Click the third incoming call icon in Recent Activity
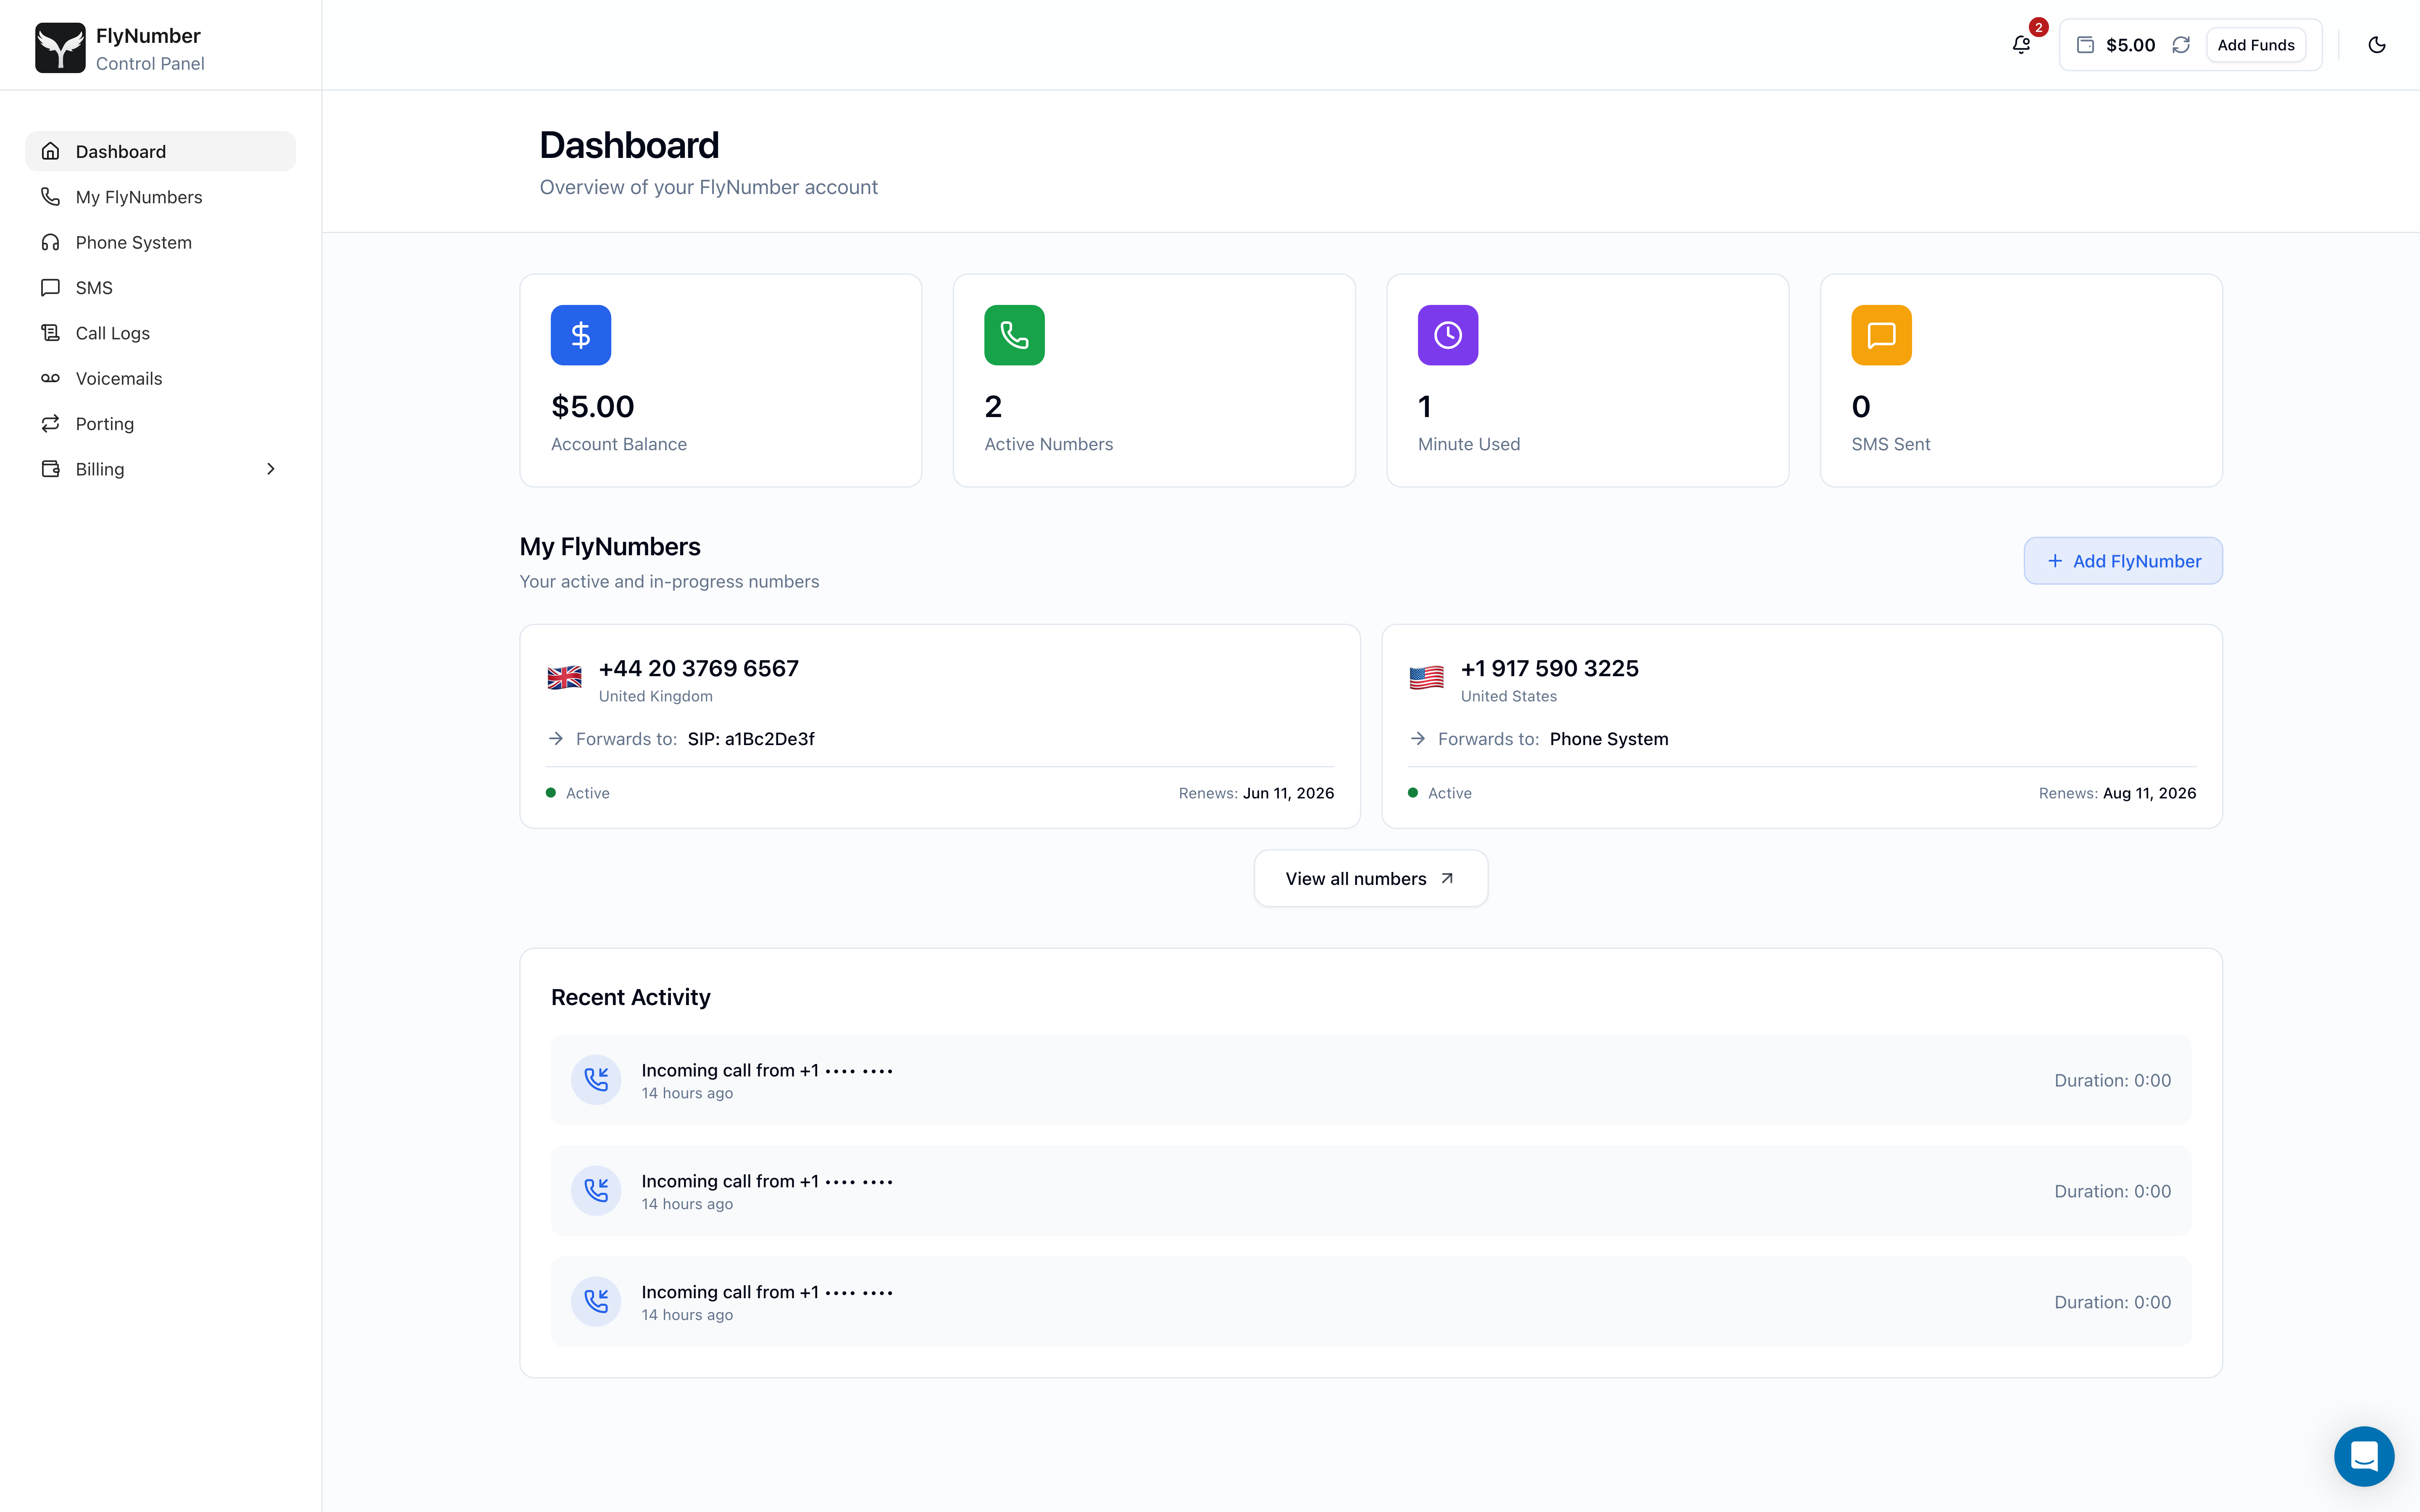 tap(596, 1302)
